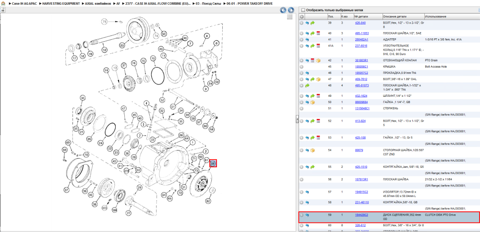480x232 pixels.
Task: Click blue arrow icon for row 60
Action: [x=307, y=225]
